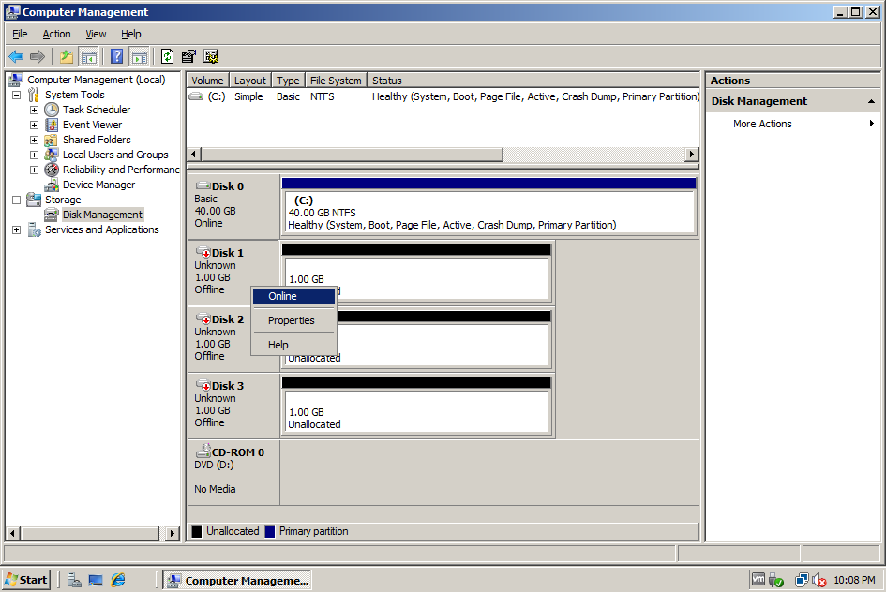
Task: Collapse the System Tools tree node
Action: tap(16, 95)
